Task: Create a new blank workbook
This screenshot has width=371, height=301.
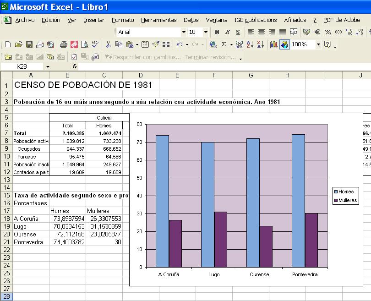Action: (8, 44)
